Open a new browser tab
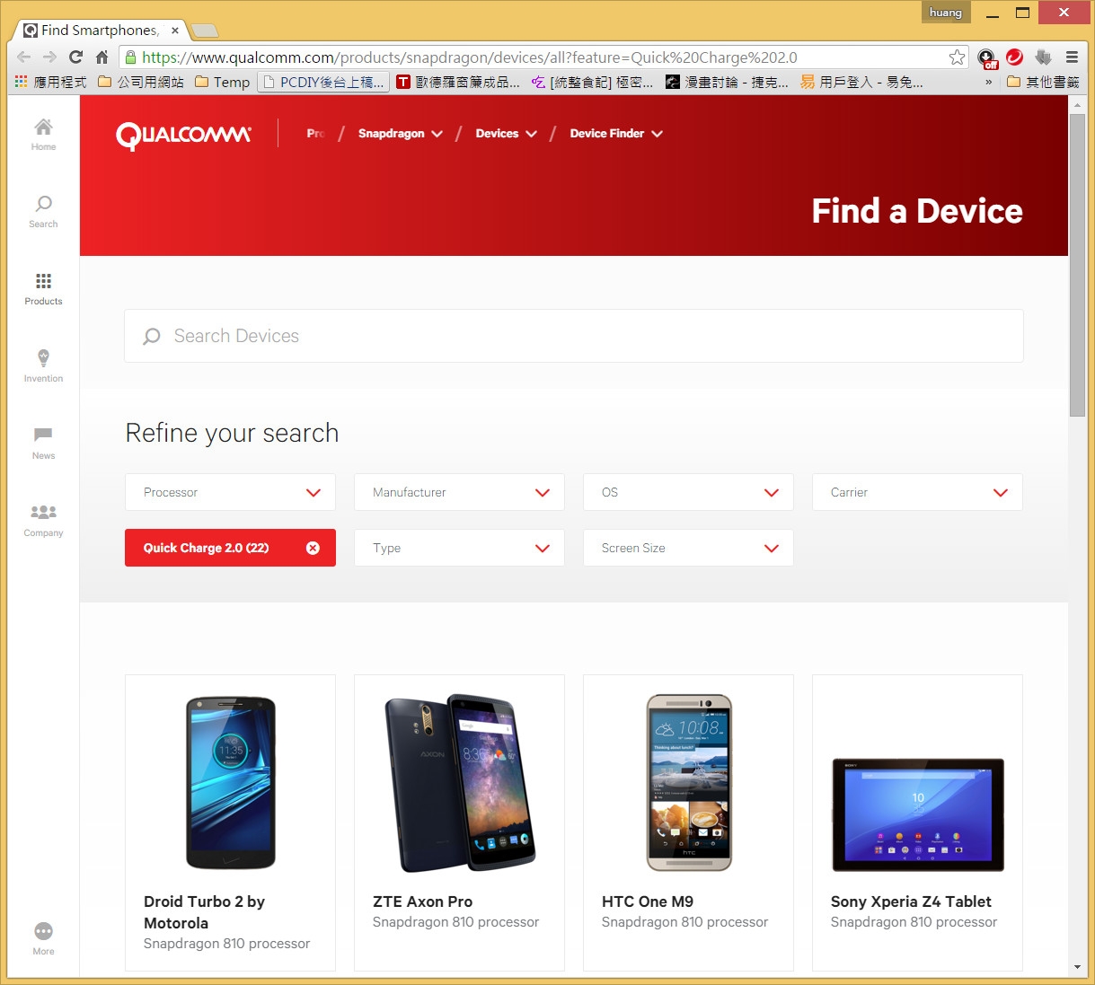 coord(205,31)
